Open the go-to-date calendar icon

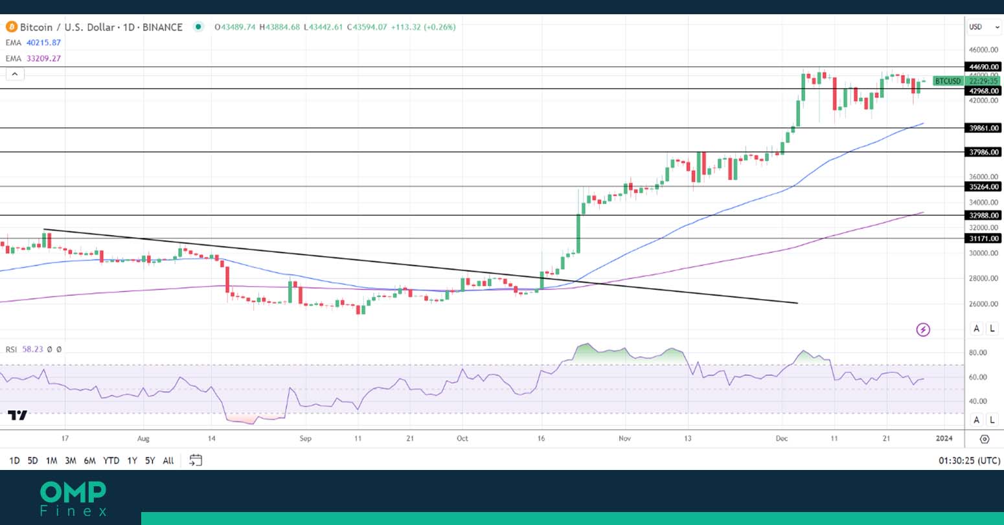(x=196, y=460)
